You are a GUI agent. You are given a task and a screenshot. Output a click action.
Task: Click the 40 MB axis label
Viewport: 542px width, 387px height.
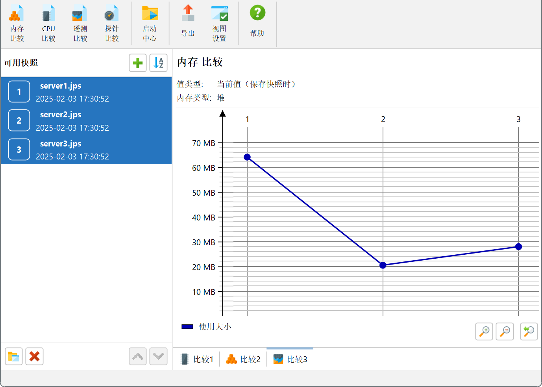tap(203, 218)
